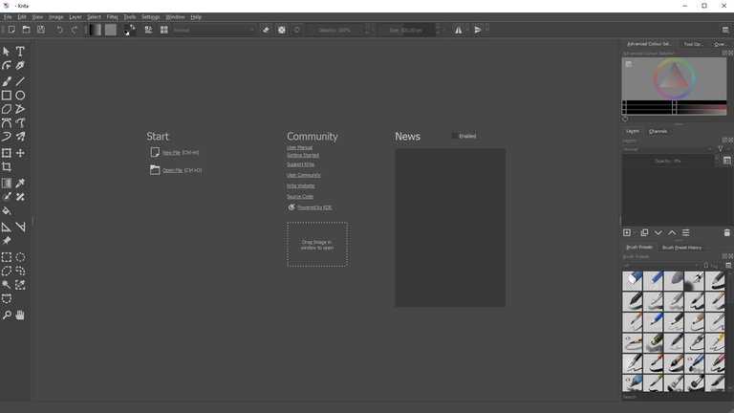Choose the Polygon tool
734x413 pixels.
click(x=7, y=109)
